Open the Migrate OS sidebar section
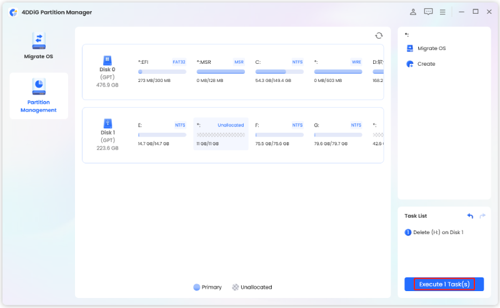The width and height of the screenshot is (500, 308). [x=39, y=46]
